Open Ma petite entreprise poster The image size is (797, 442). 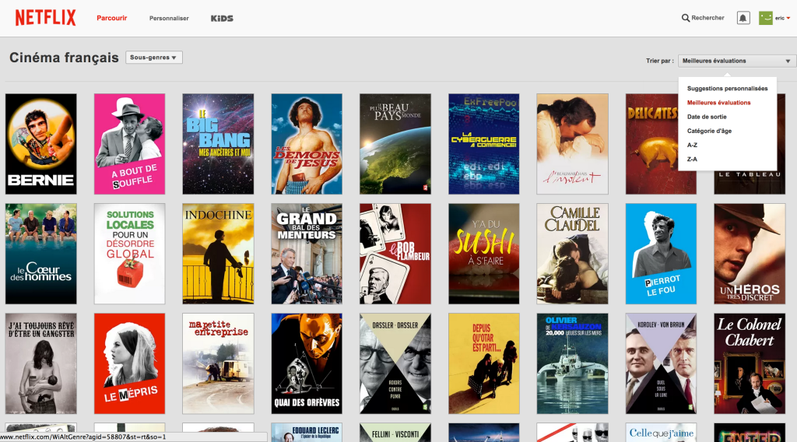click(218, 363)
